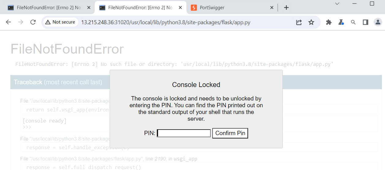
Task: Toggle the browser side panel
Action: (365, 22)
